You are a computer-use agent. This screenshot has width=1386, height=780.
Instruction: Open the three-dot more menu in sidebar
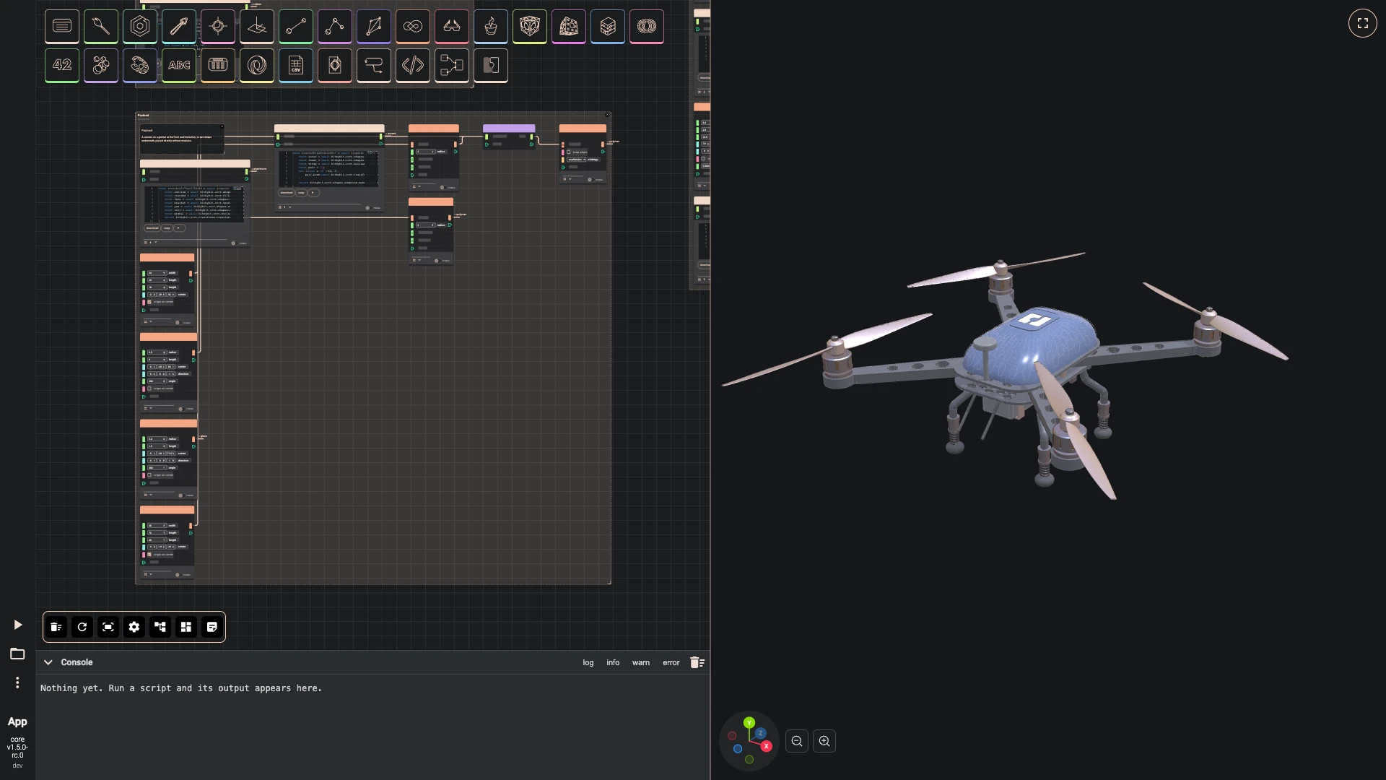coord(17,682)
